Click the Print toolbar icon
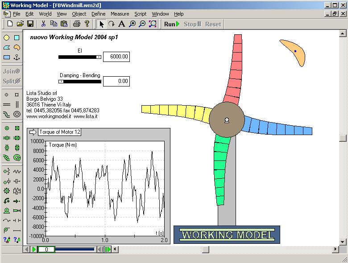 [x=77, y=24]
